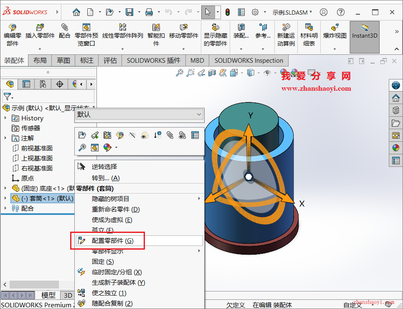
Task: Print the document
Action: [x=149, y=12]
